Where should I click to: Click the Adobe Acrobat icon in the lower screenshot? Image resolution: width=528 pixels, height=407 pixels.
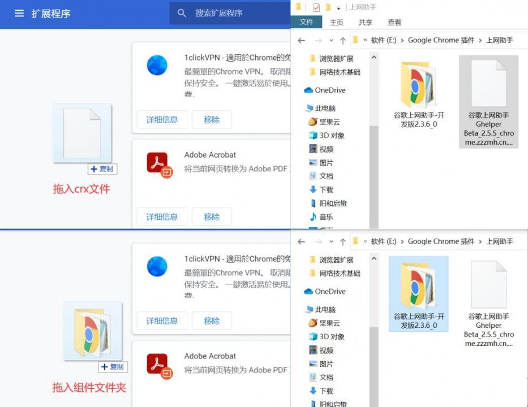[159, 366]
